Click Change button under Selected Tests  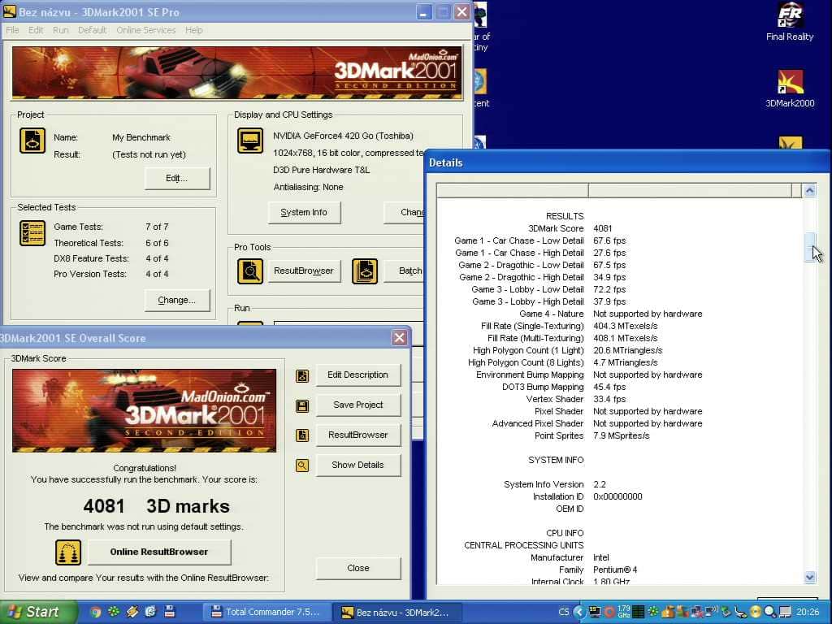(176, 301)
